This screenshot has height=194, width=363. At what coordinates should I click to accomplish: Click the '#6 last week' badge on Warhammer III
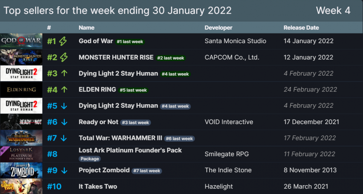(179, 139)
